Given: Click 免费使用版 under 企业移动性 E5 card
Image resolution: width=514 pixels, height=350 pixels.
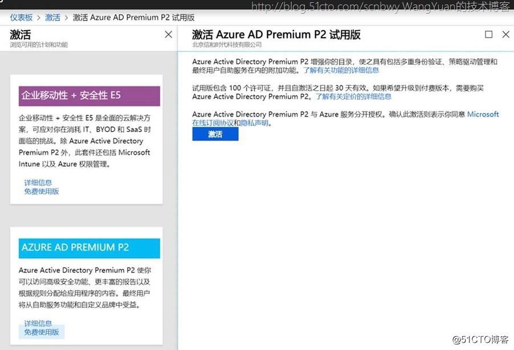Looking at the screenshot, I should click(42, 191).
